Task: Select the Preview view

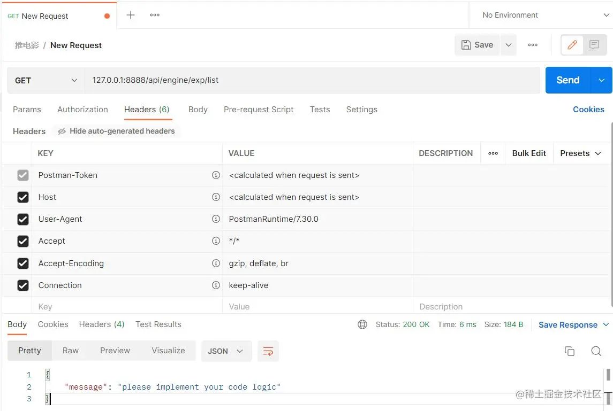Action: point(115,351)
